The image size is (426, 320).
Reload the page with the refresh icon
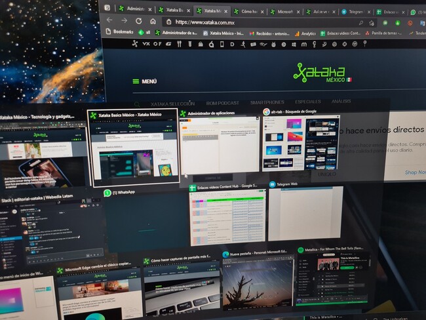coord(139,21)
